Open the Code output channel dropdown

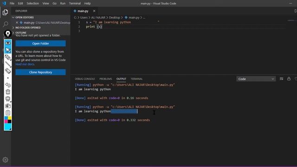pyautogui.click(x=256, y=79)
